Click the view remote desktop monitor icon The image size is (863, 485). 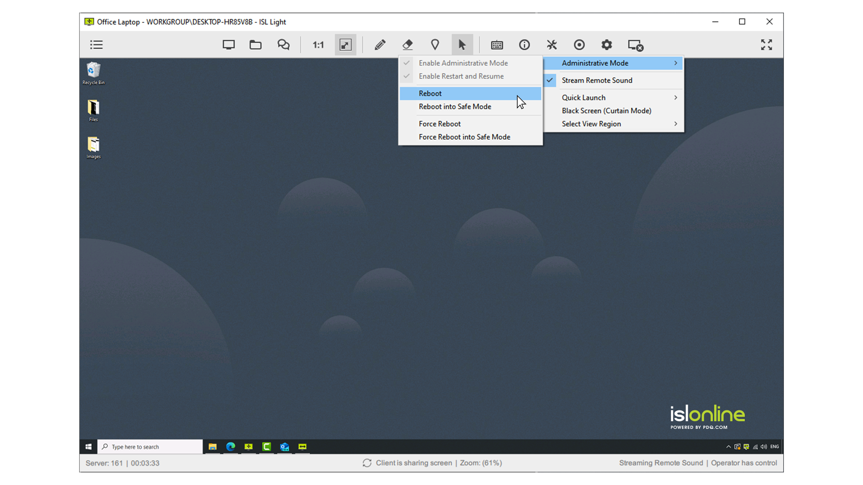coord(228,45)
